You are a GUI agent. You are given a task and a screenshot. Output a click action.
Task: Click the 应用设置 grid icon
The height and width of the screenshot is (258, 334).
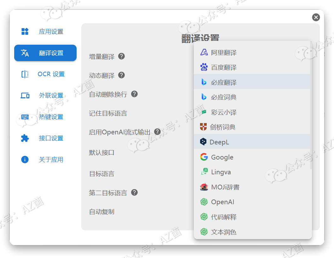point(25,31)
